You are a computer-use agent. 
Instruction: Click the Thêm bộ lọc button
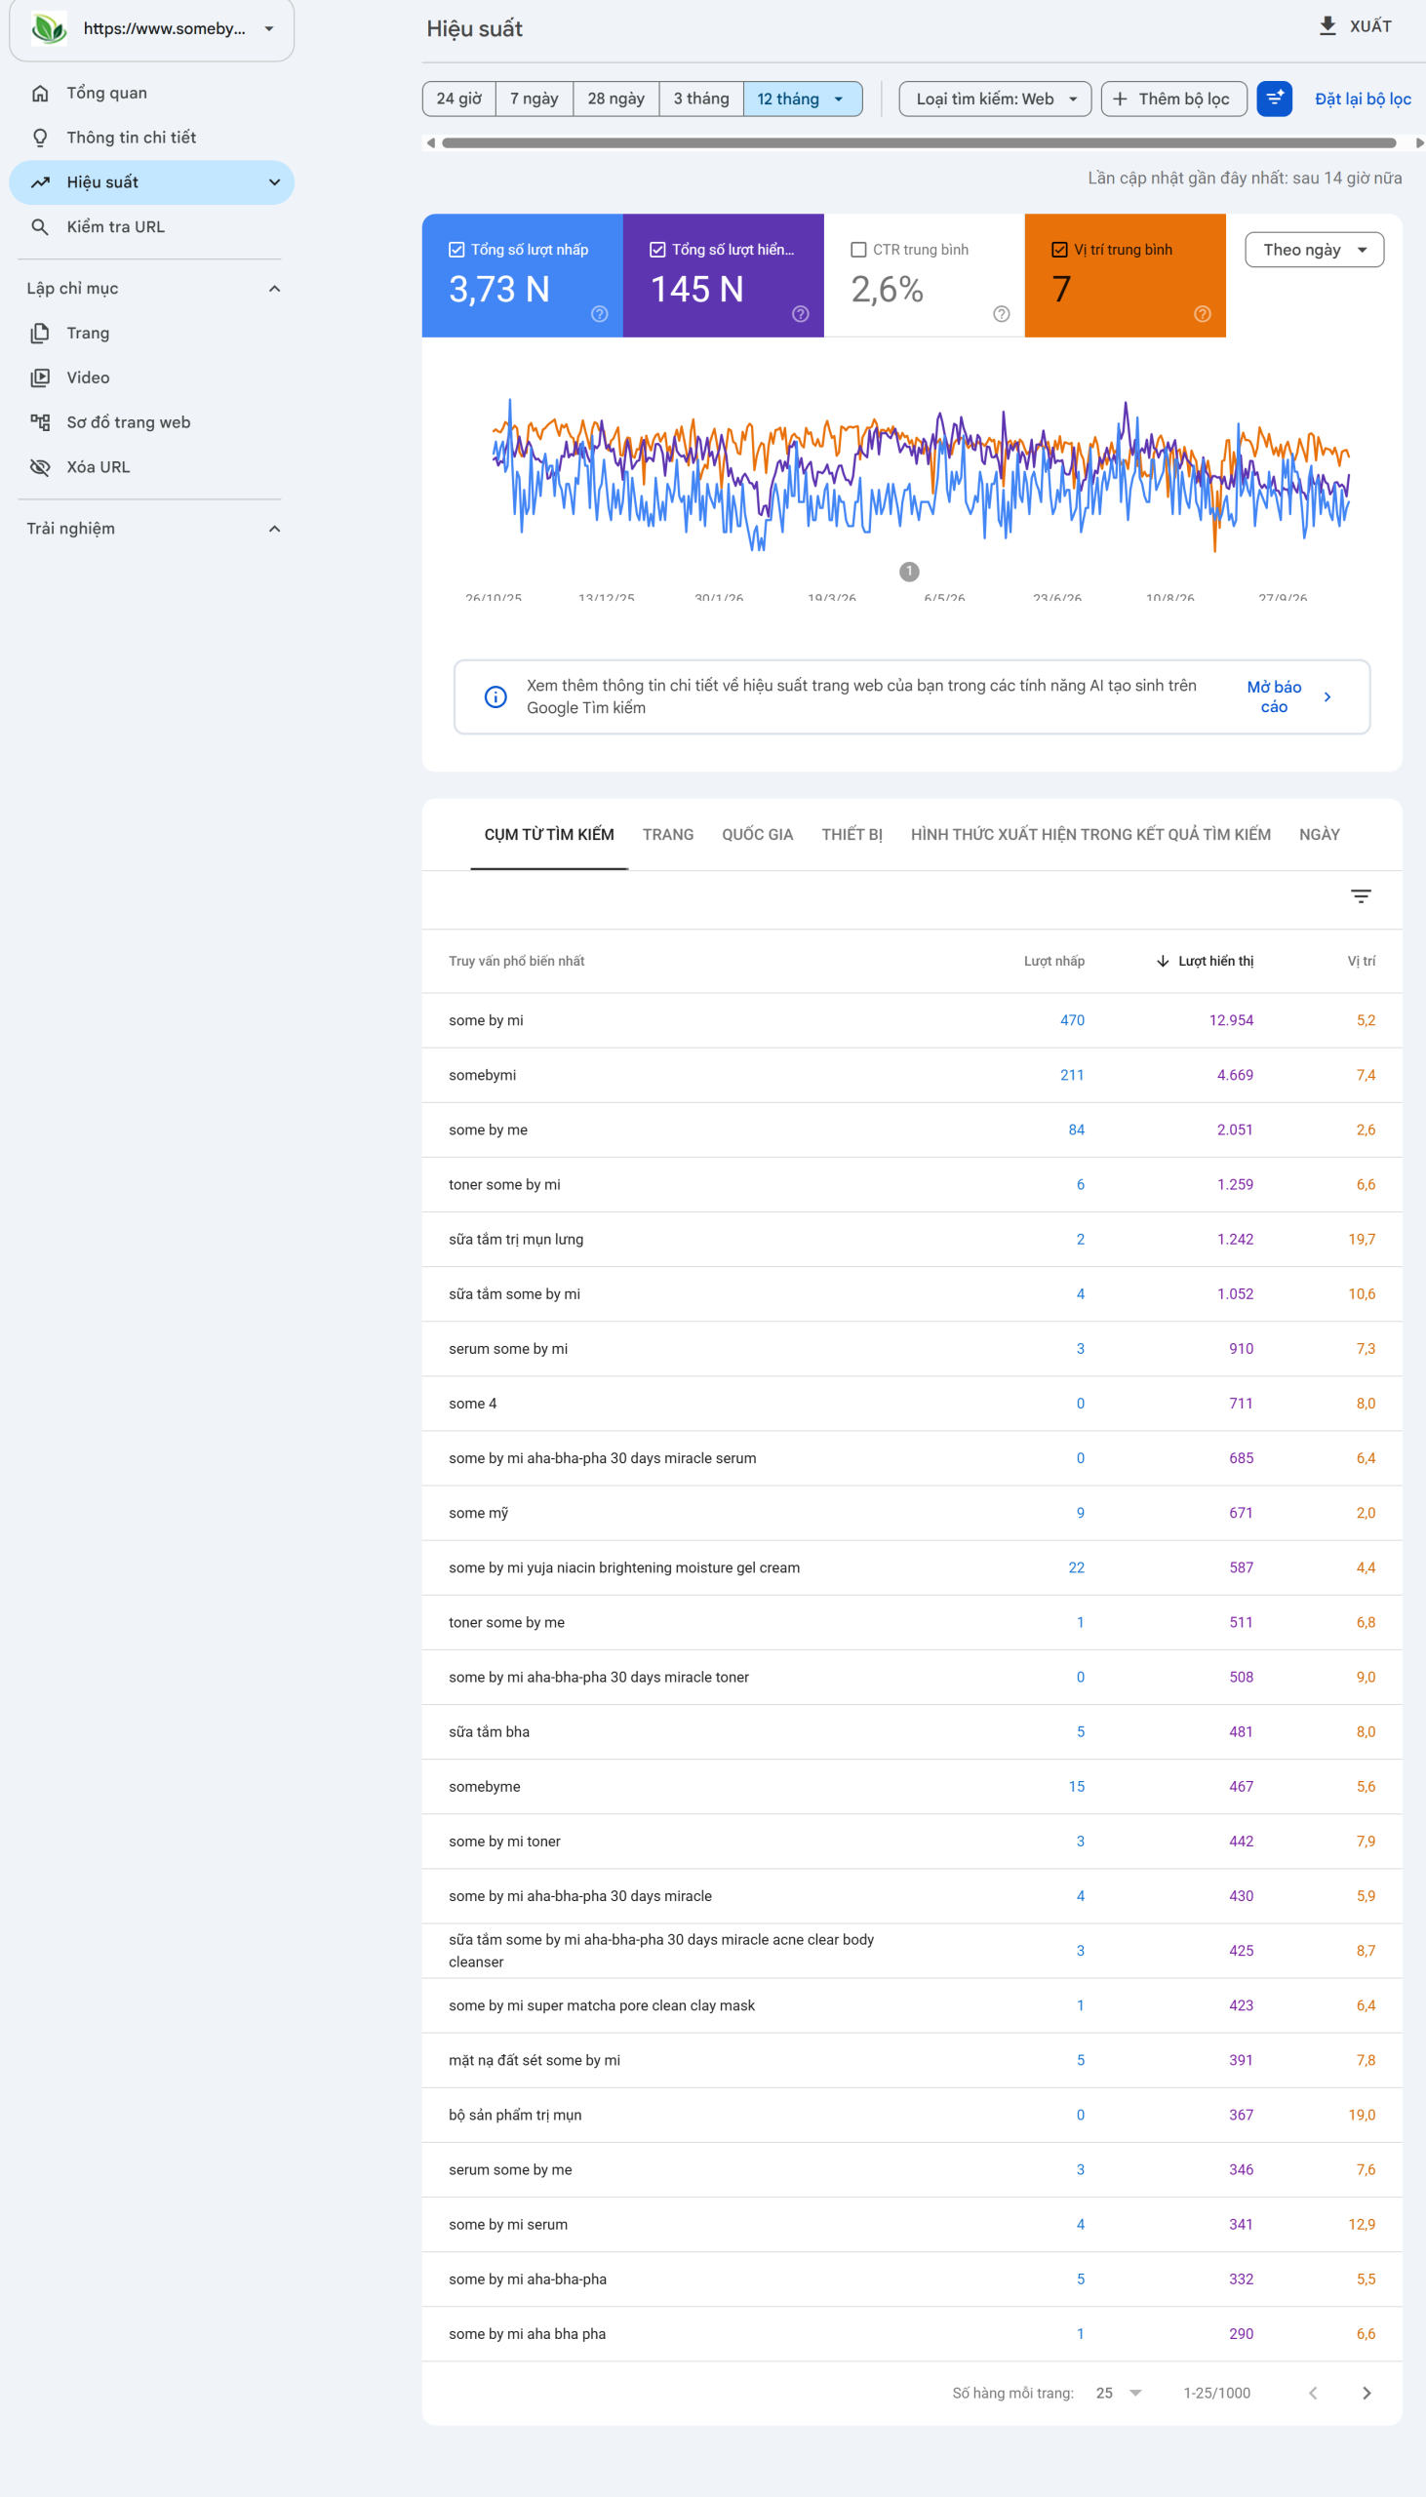(1173, 99)
